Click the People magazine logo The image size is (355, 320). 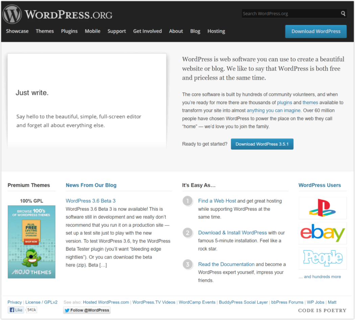pyautogui.click(x=322, y=258)
